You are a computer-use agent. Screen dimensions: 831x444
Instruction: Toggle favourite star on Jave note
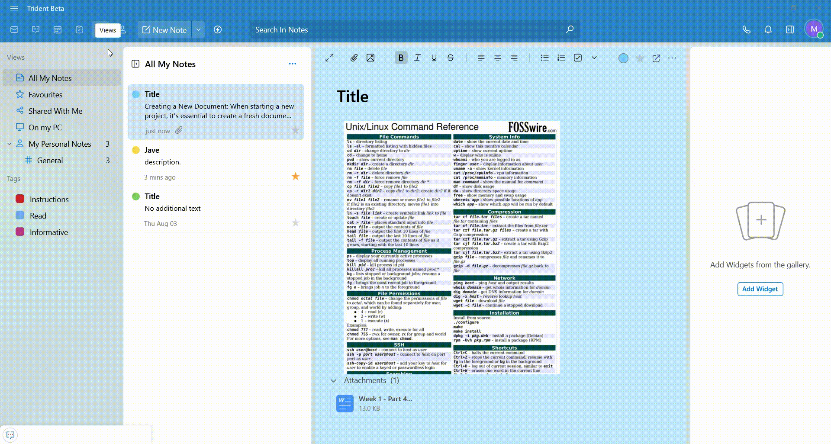click(296, 177)
